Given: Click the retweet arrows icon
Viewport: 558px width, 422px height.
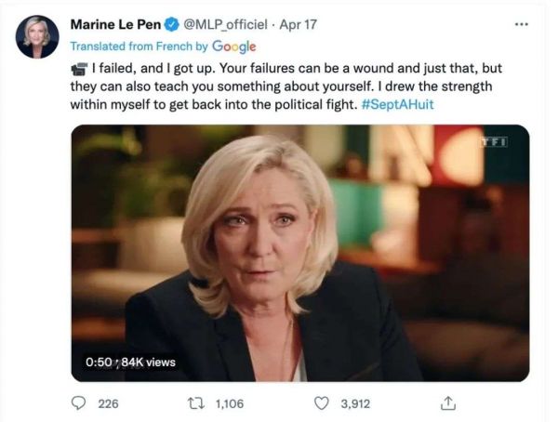Looking at the screenshot, I should click(196, 402).
